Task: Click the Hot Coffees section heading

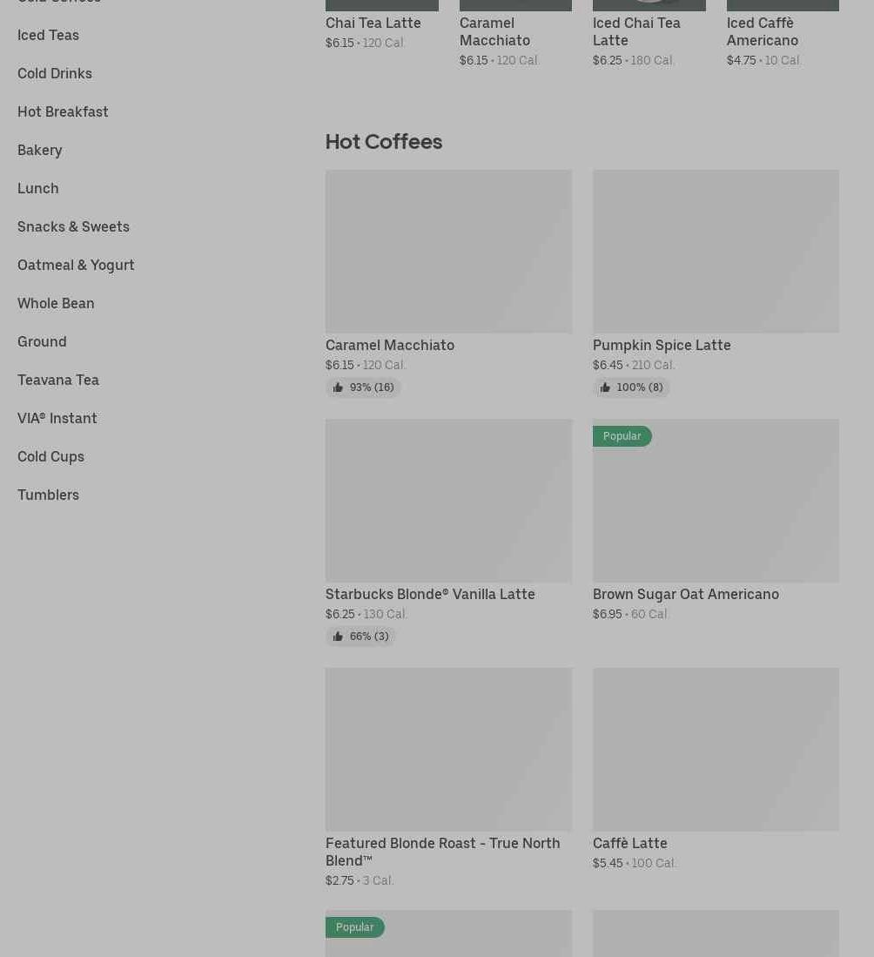Action: click(x=383, y=141)
